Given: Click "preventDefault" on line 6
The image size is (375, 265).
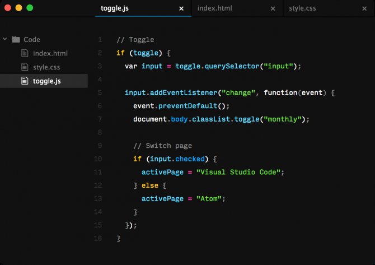Looking at the screenshot, I should click(x=187, y=106).
